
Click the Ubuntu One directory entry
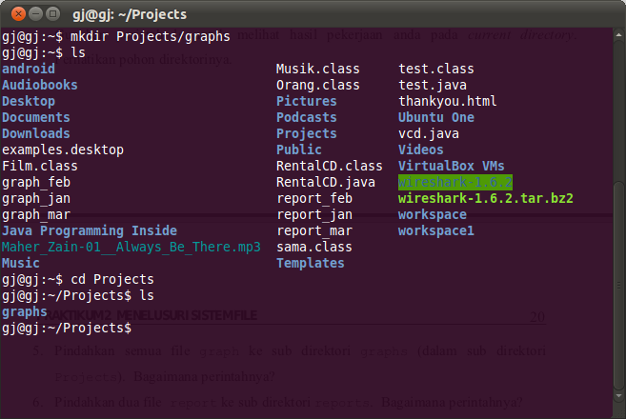pos(436,117)
